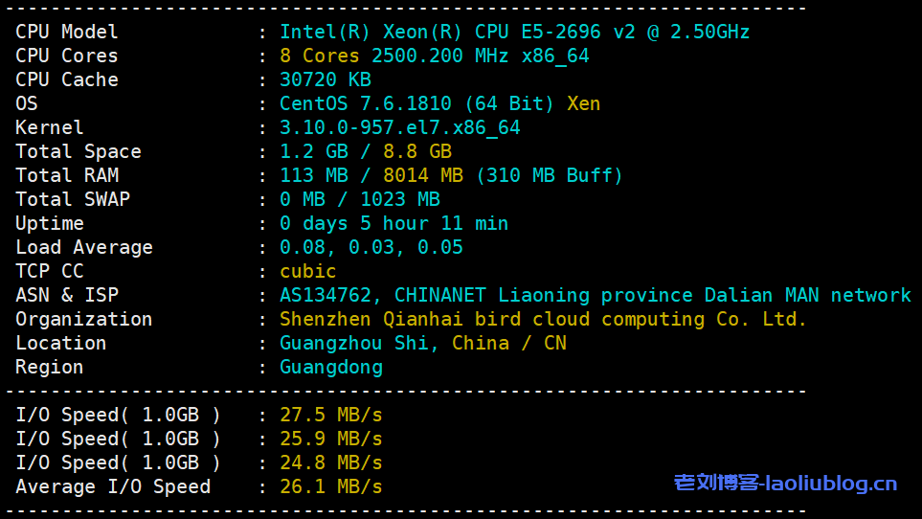Click the CPU Model label
Viewport: 922px width, 519px height.
(66, 32)
